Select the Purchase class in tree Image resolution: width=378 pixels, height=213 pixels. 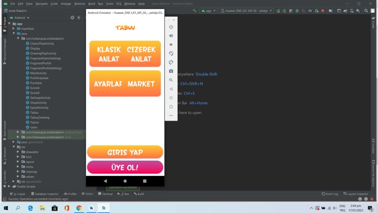(x=36, y=83)
